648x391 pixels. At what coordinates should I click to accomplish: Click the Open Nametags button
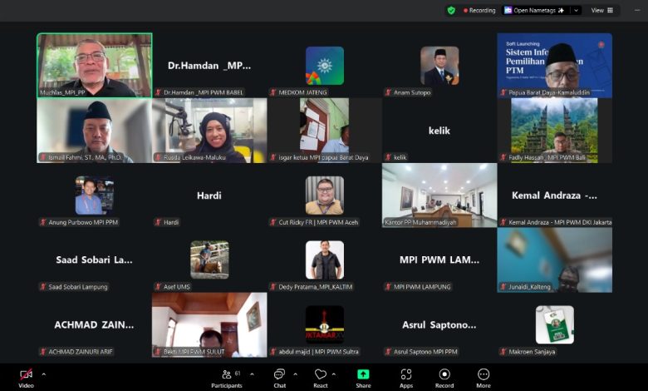click(x=534, y=11)
